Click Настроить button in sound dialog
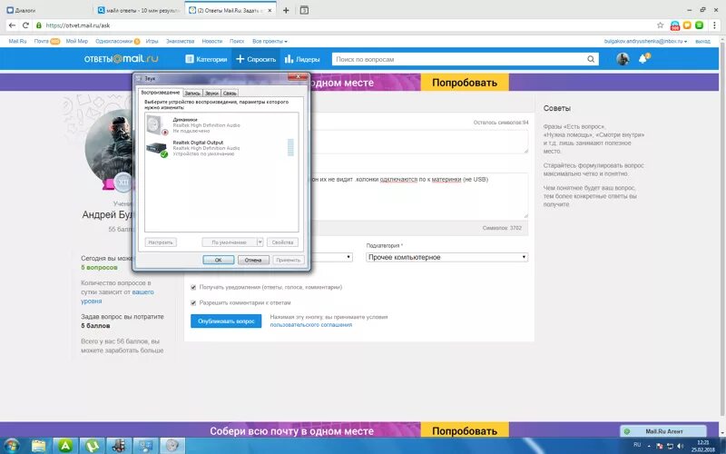Viewport: 726px width, 454px height. 161,242
